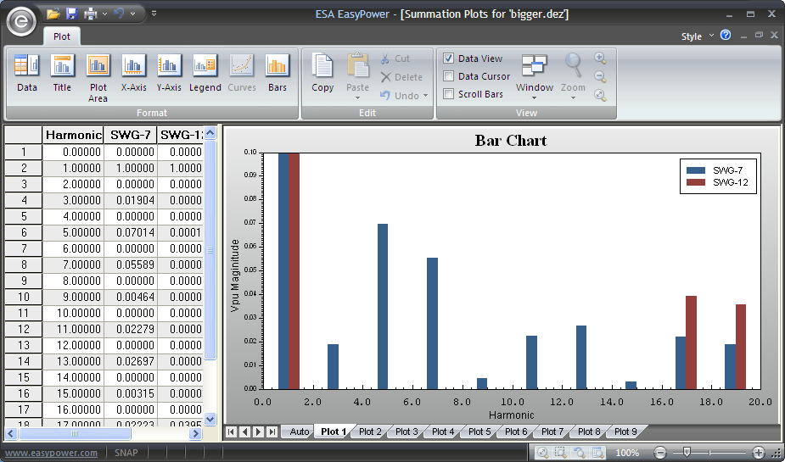The image size is (785, 462).
Task: Switch to the Plot 2 tab
Action: click(370, 431)
